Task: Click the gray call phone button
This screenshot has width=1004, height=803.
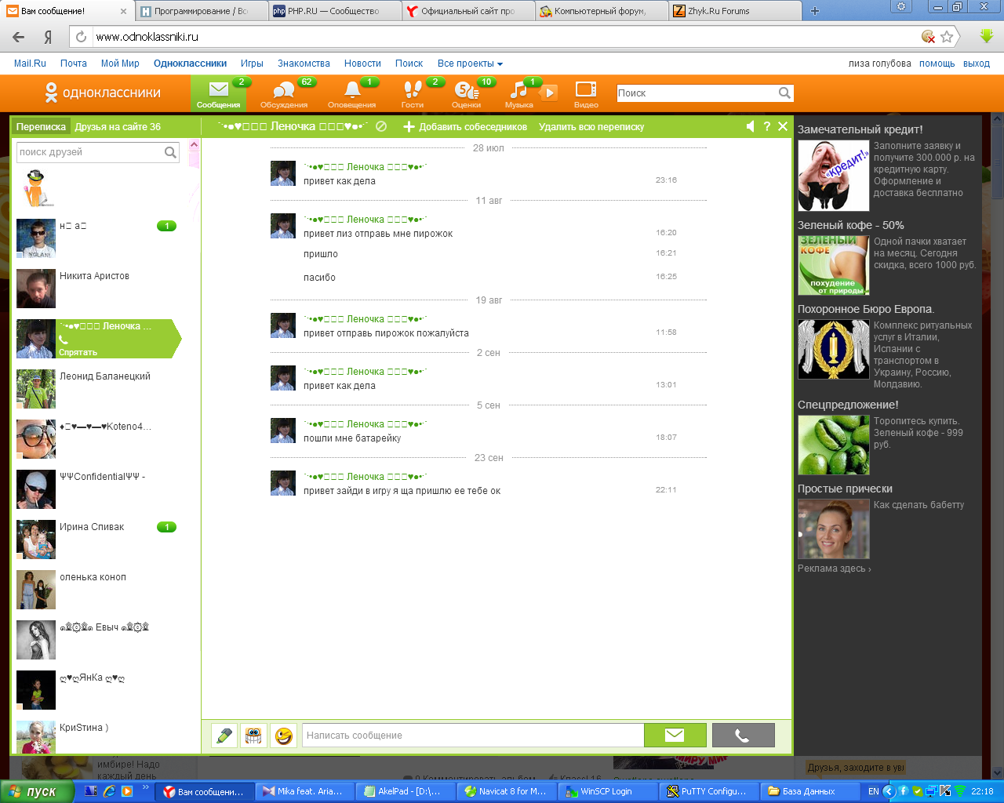Action: pyautogui.click(x=743, y=735)
